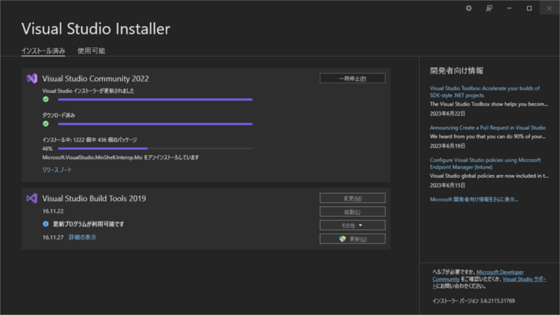Click green check next to installer updated bar
Screen dimensions: 560x315
(45, 99)
